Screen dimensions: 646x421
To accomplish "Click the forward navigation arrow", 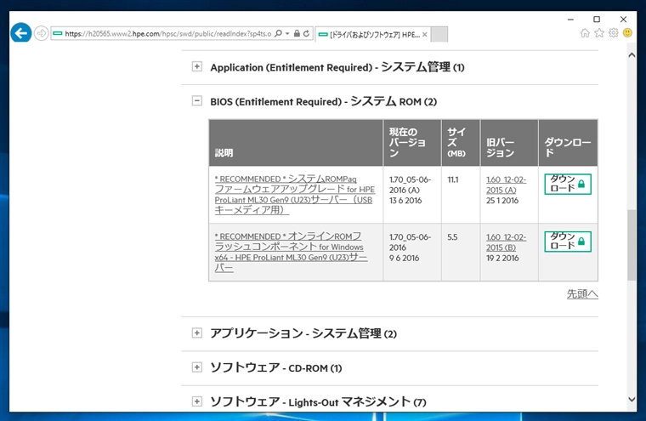I will coord(41,33).
